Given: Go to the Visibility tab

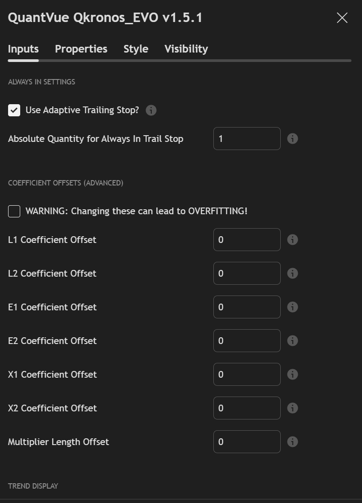Looking at the screenshot, I should pyautogui.click(x=186, y=49).
